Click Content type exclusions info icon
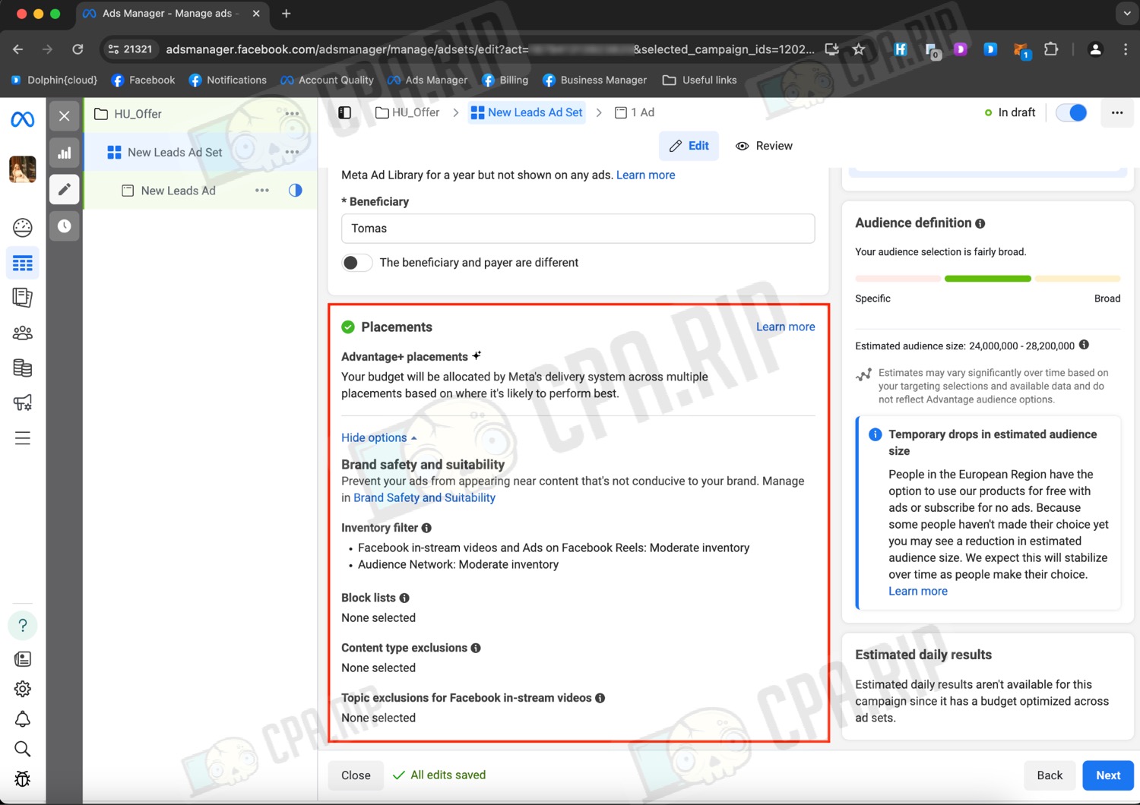This screenshot has height=805, width=1140. pos(476,649)
